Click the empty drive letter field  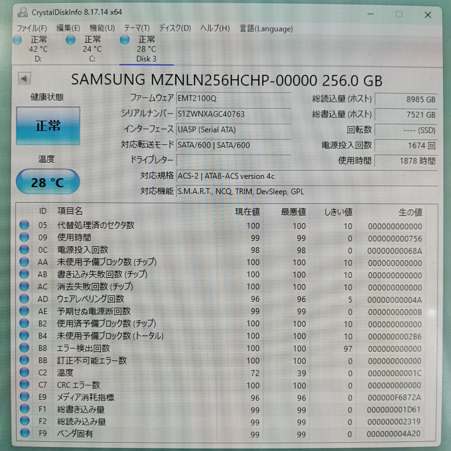tap(233, 160)
